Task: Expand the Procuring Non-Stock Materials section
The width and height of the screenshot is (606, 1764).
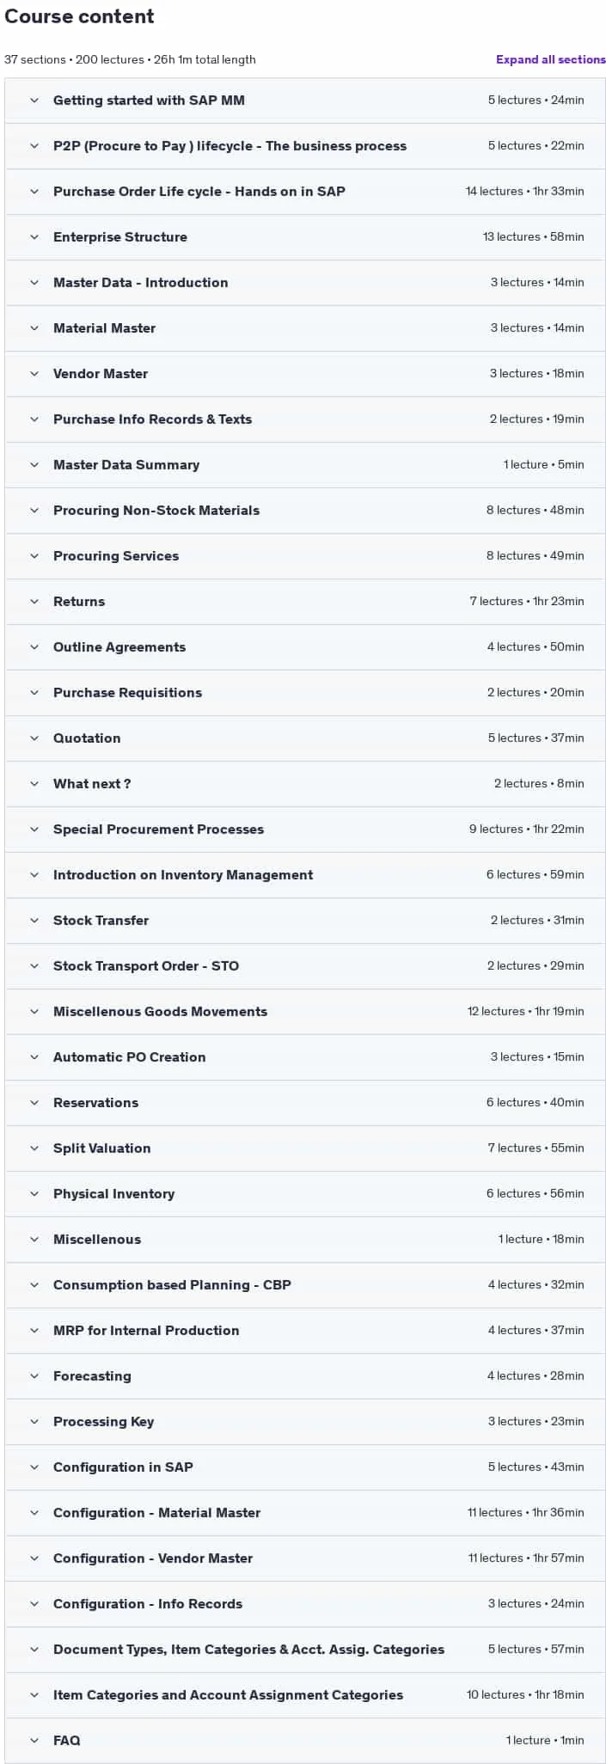Action: pos(305,511)
